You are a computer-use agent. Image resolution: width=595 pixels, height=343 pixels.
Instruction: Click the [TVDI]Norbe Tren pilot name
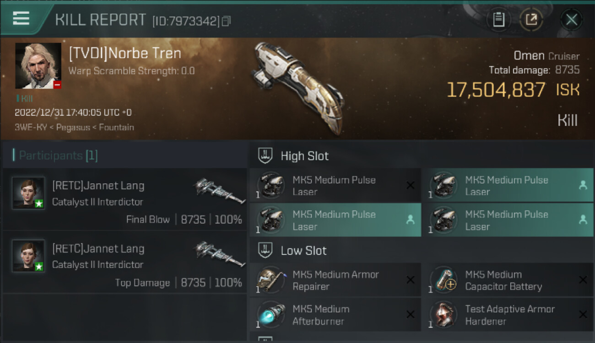click(125, 54)
